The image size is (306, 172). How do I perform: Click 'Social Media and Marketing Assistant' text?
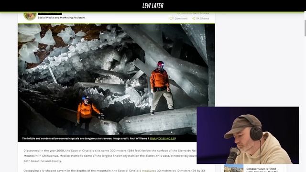(62, 18)
